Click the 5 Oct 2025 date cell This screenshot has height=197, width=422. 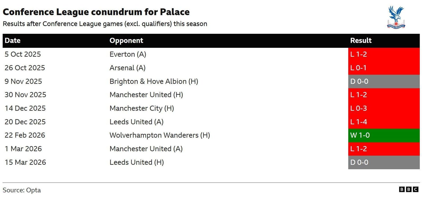(x=23, y=54)
